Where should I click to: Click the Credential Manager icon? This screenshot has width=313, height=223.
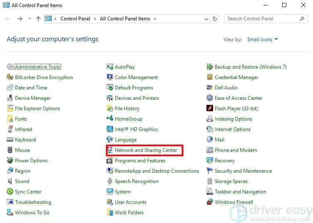(210, 77)
